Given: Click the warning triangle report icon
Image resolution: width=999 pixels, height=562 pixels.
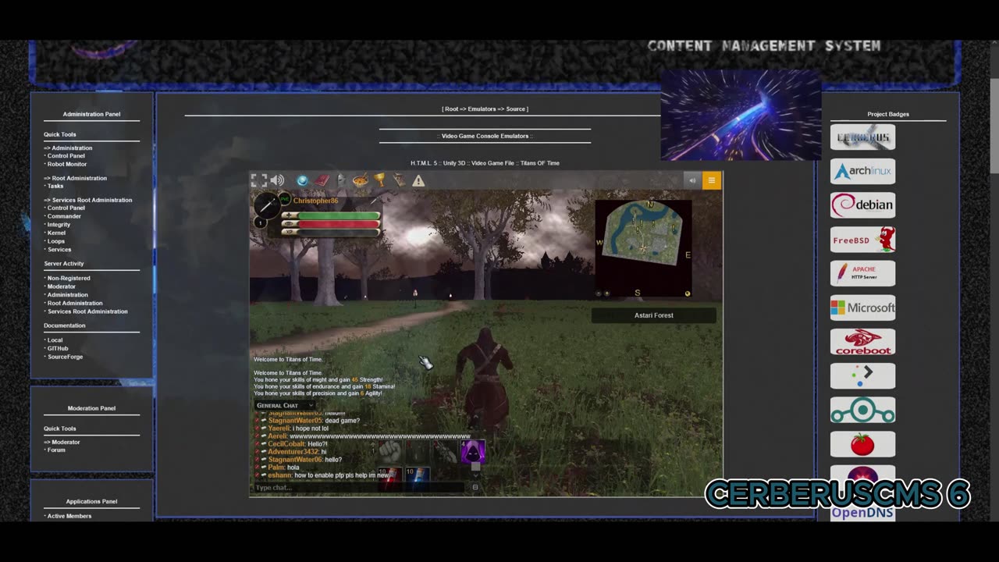Looking at the screenshot, I should (418, 181).
